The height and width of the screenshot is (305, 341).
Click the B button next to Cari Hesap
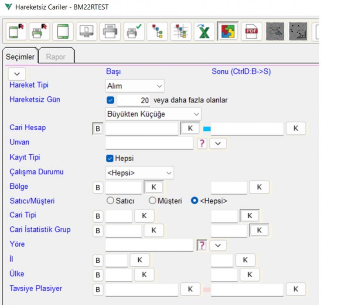coord(98,129)
